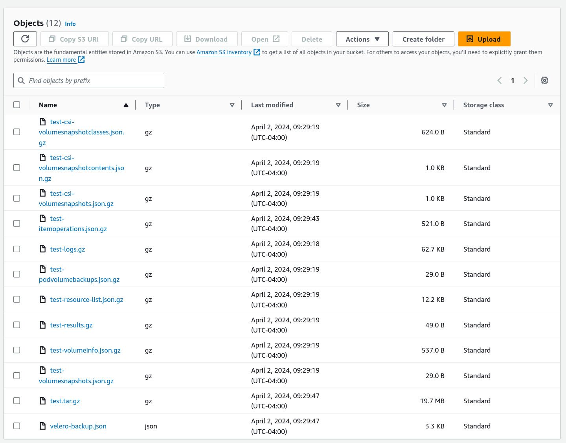Image resolution: width=566 pixels, height=443 pixels.
Task: Click the external-link icon next to Learn more
Action: [81, 59]
